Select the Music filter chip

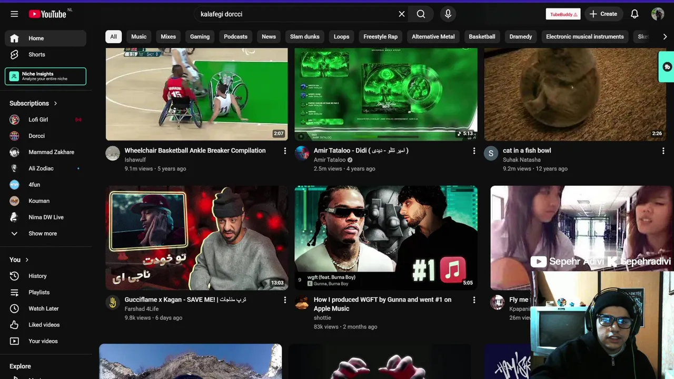(139, 36)
